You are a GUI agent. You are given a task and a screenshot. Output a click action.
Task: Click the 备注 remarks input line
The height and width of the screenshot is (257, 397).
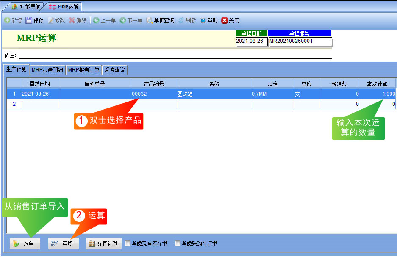click(x=175, y=55)
